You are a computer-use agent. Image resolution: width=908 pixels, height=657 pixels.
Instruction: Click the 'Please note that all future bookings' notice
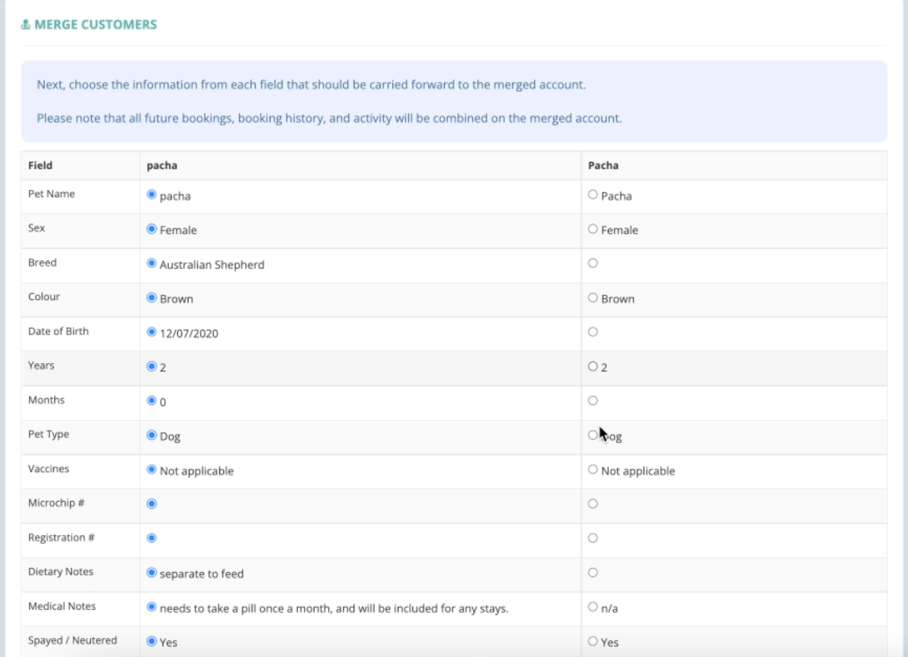tap(329, 118)
